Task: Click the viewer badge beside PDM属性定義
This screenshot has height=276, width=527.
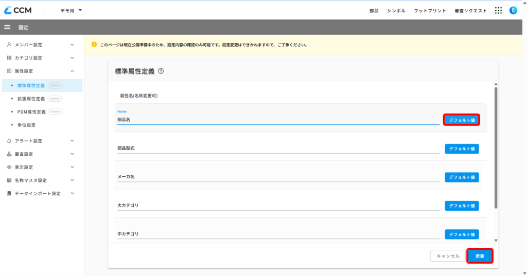Action: [x=56, y=112]
